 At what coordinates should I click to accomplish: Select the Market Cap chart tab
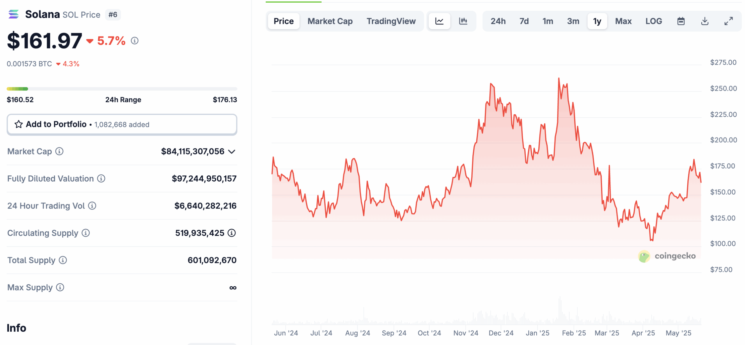330,21
